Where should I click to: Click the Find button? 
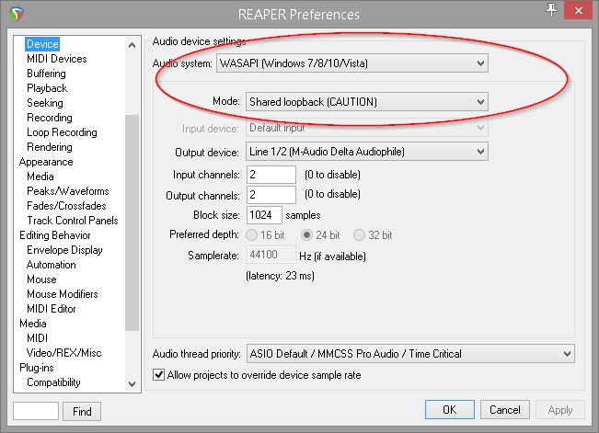click(x=82, y=411)
